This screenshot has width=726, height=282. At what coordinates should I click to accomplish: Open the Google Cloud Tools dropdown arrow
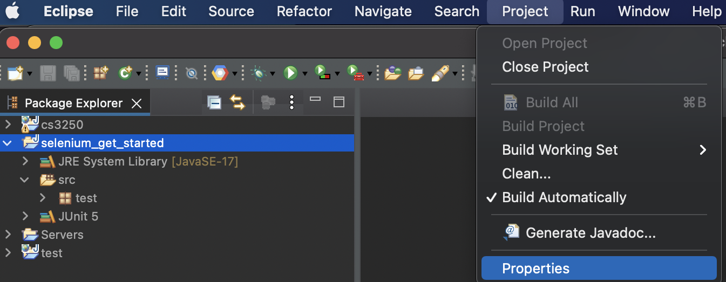tap(234, 73)
